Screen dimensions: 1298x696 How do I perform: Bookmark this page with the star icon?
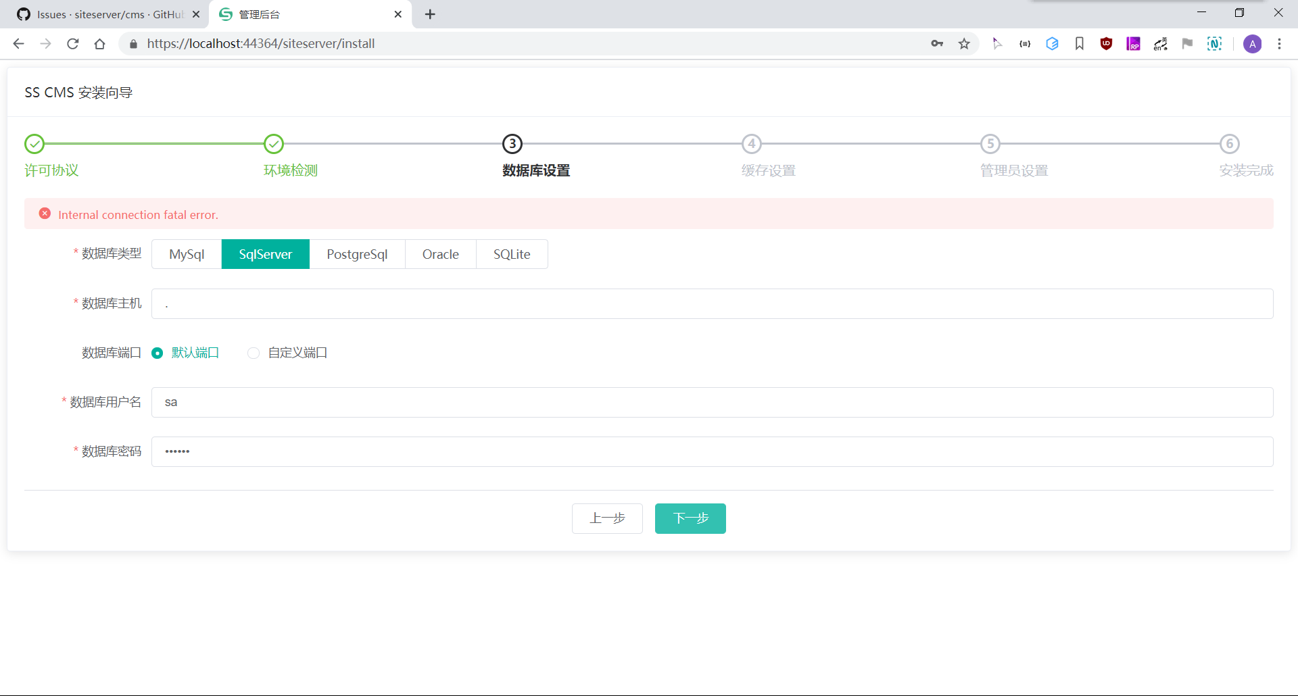coord(964,44)
